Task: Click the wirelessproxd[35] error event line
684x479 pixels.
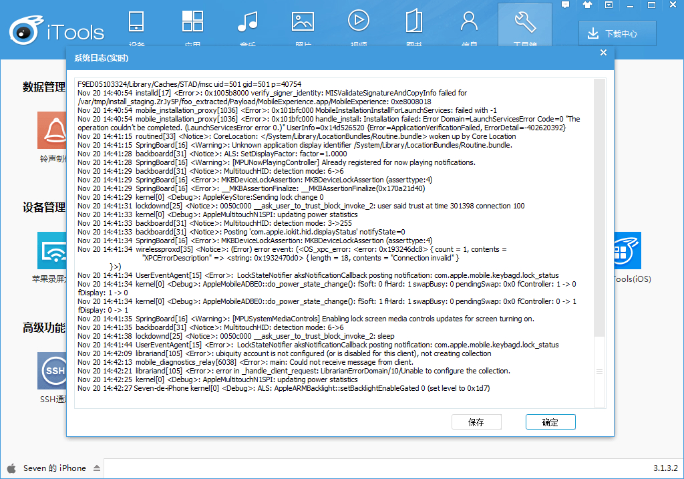Action: [293, 250]
